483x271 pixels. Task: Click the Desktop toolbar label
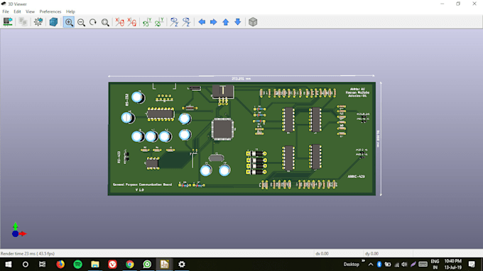[x=352, y=264]
